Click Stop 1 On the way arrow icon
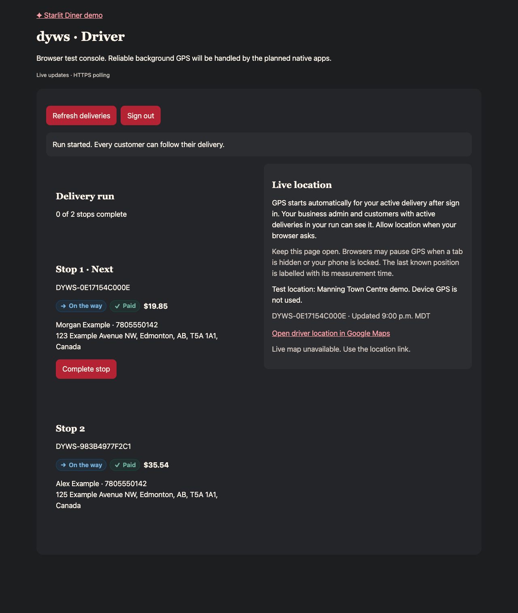Viewport: 518px width, 613px height. (63, 306)
